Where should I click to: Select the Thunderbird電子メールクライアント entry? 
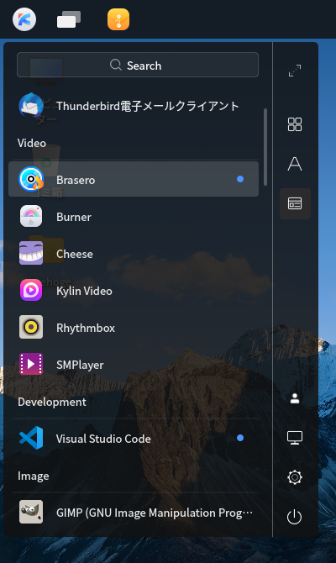click(148, 106)
